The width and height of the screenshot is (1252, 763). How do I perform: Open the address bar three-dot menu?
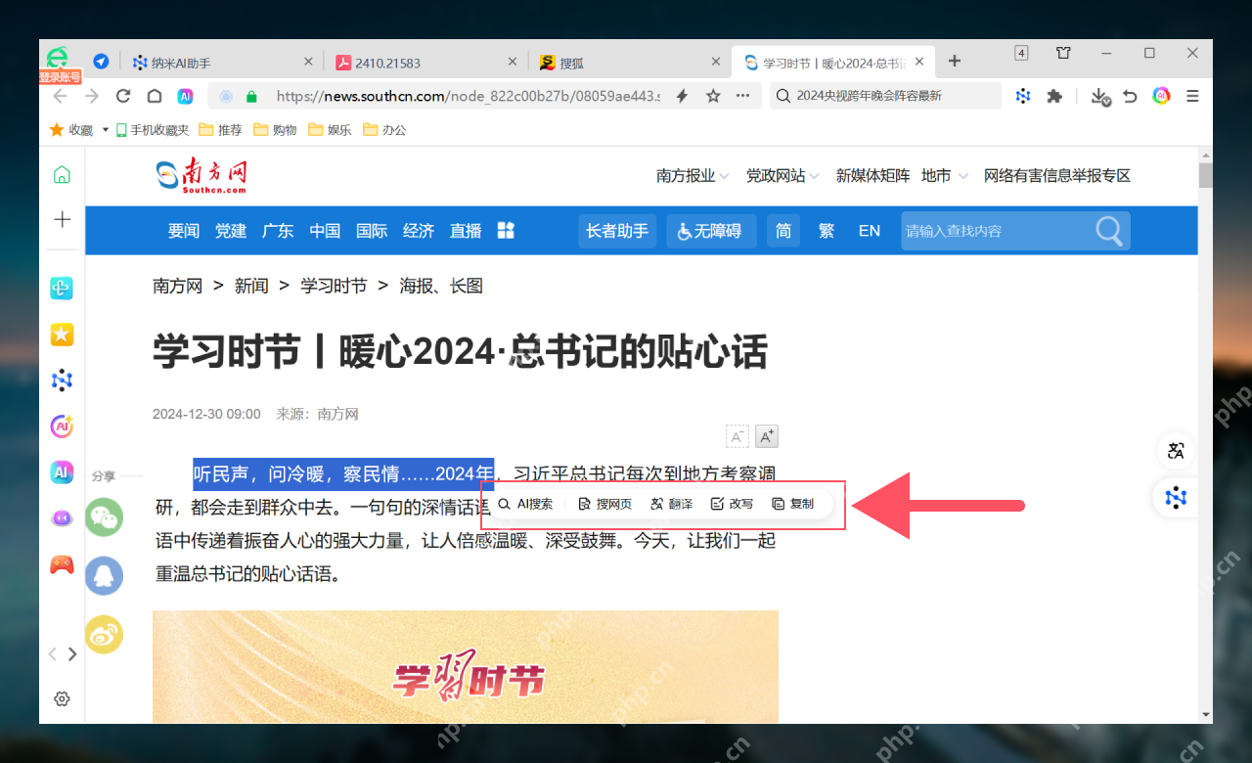[742, 96]
